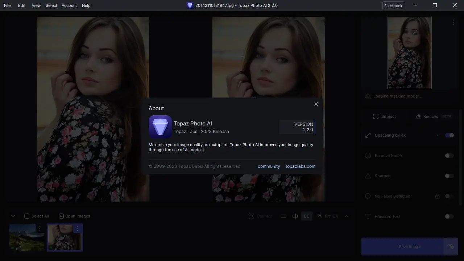Expand the zoom level chevron
This screenshot has height=261, width=464.
pyautogui.click(x=347, y=216)
